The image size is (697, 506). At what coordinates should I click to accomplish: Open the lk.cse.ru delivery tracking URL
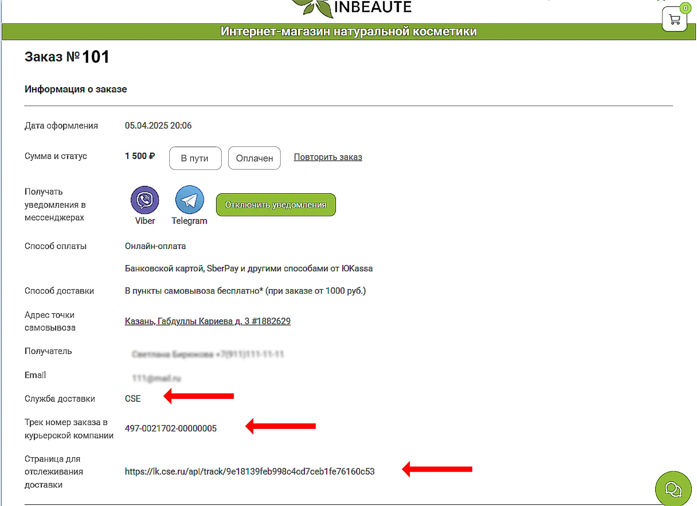click(x=250, y=471)
